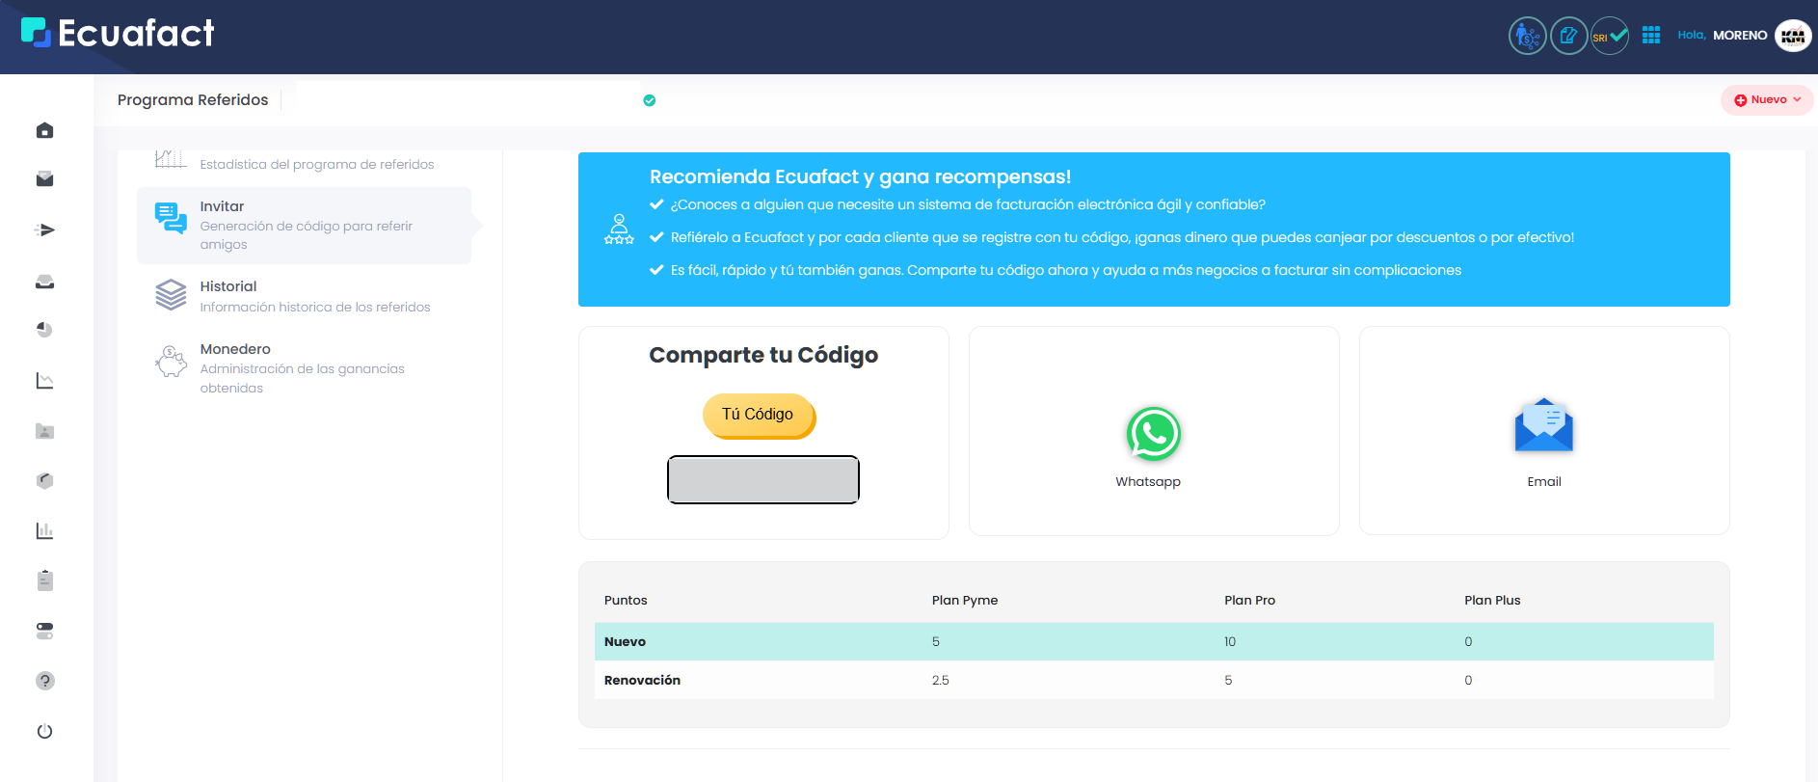Click the Email label

click(1543, 482)
